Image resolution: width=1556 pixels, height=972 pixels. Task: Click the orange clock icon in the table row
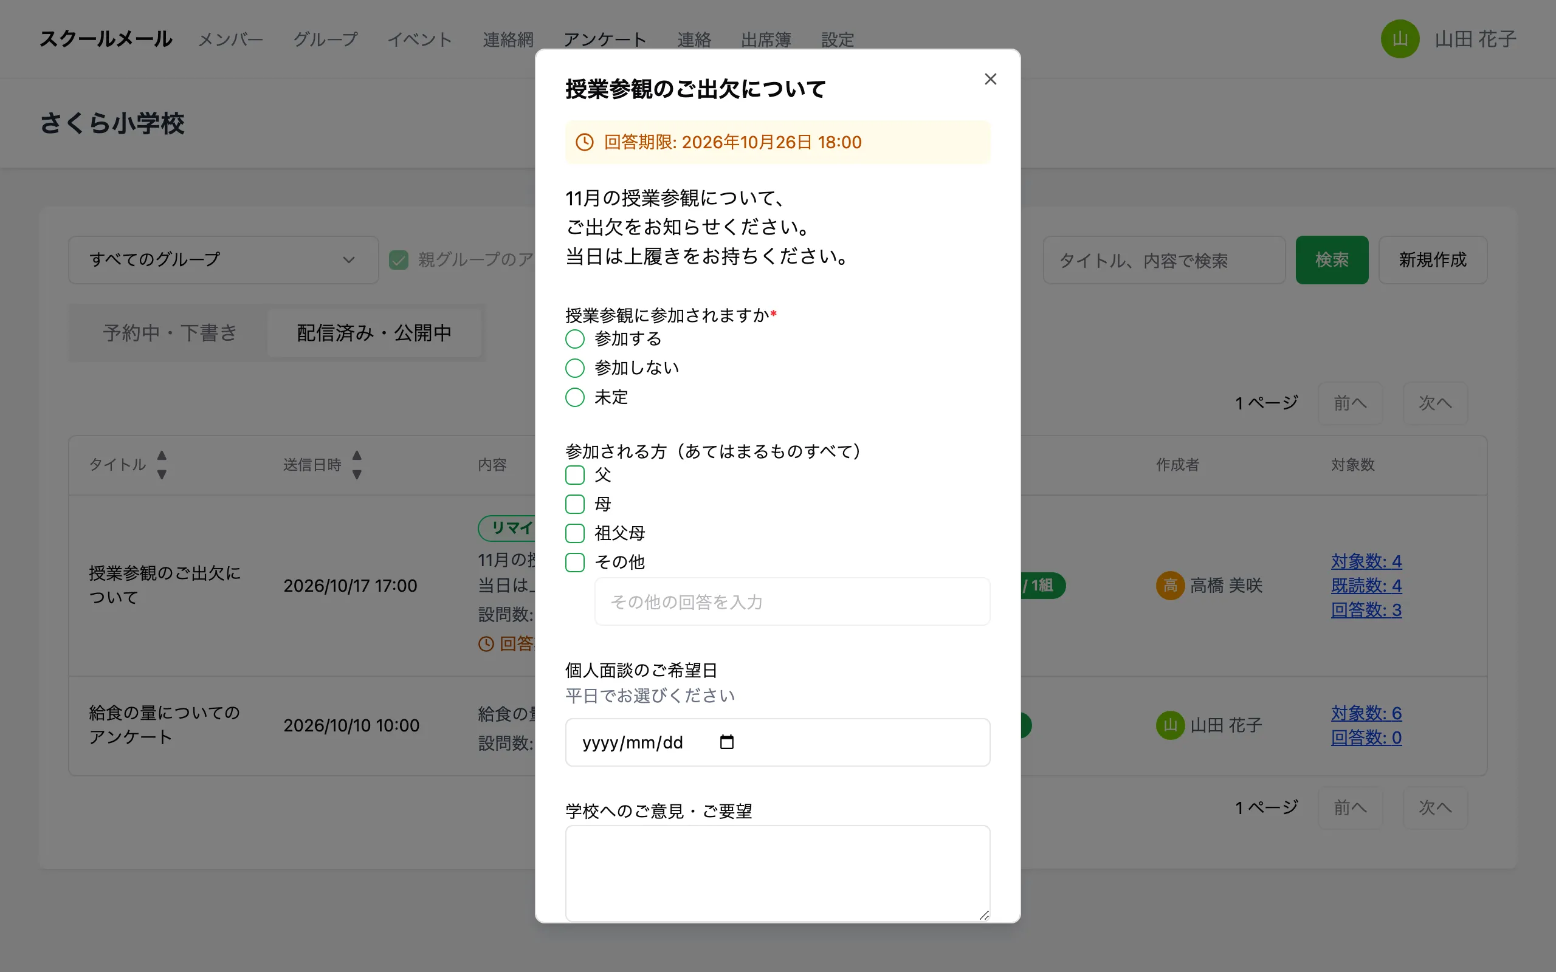(486, 643)
